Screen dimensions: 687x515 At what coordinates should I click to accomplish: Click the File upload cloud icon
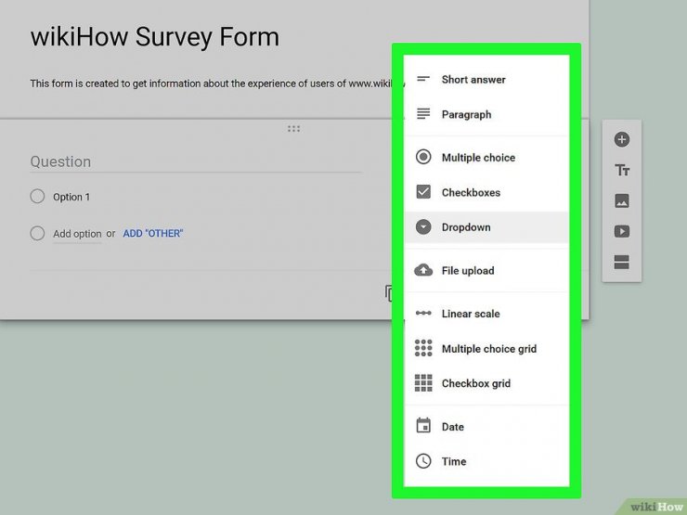click(423, 270)
